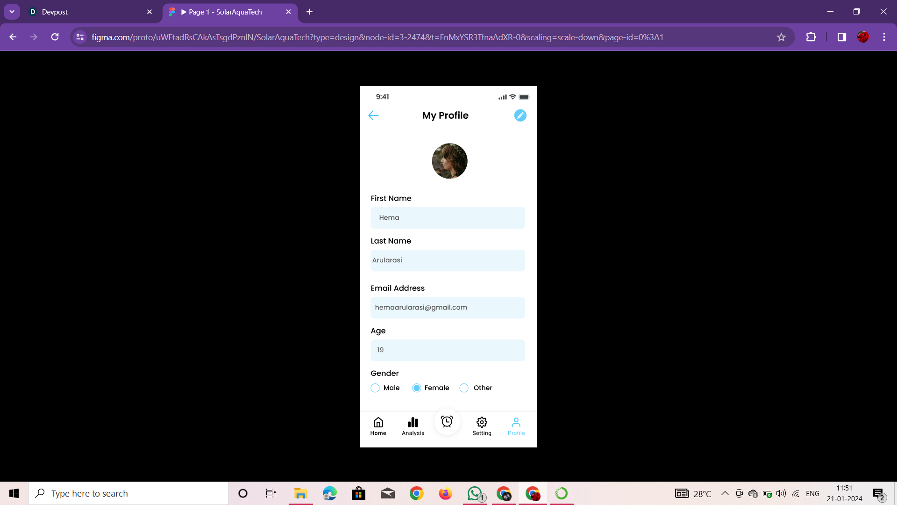This screenshot has height=505, width=897.
Task: Tap the alarm clock center button
Action: pyautogui.click(x=447, y=422)
